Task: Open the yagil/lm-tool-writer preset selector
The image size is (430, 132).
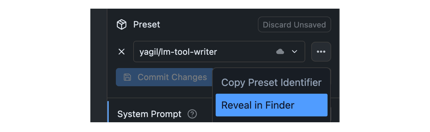Action: click(219, 52)
